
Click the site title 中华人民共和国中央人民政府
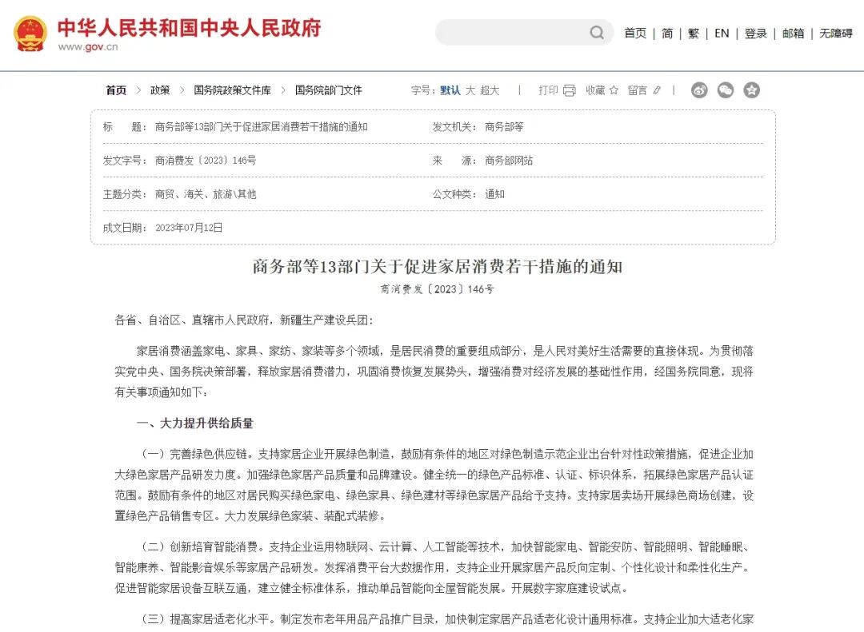point(190,27)
